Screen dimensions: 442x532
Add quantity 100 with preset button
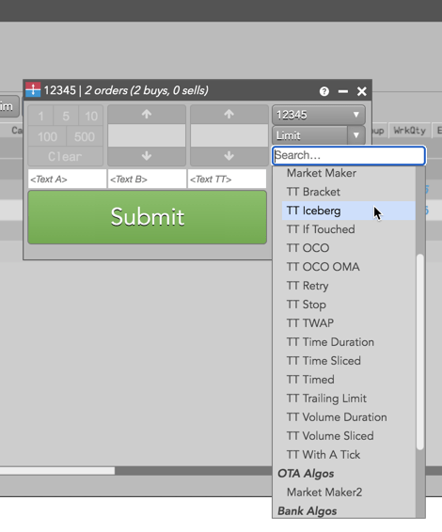(x=47, y=136)
